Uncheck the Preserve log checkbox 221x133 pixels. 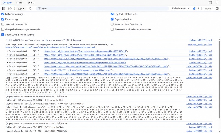(3, 19)
